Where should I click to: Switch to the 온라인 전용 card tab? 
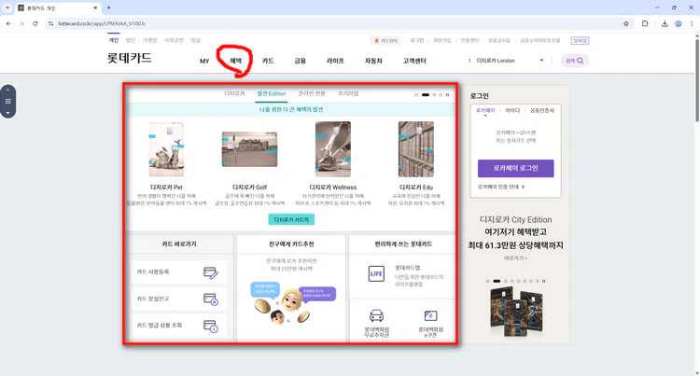[x=312, y=93]
